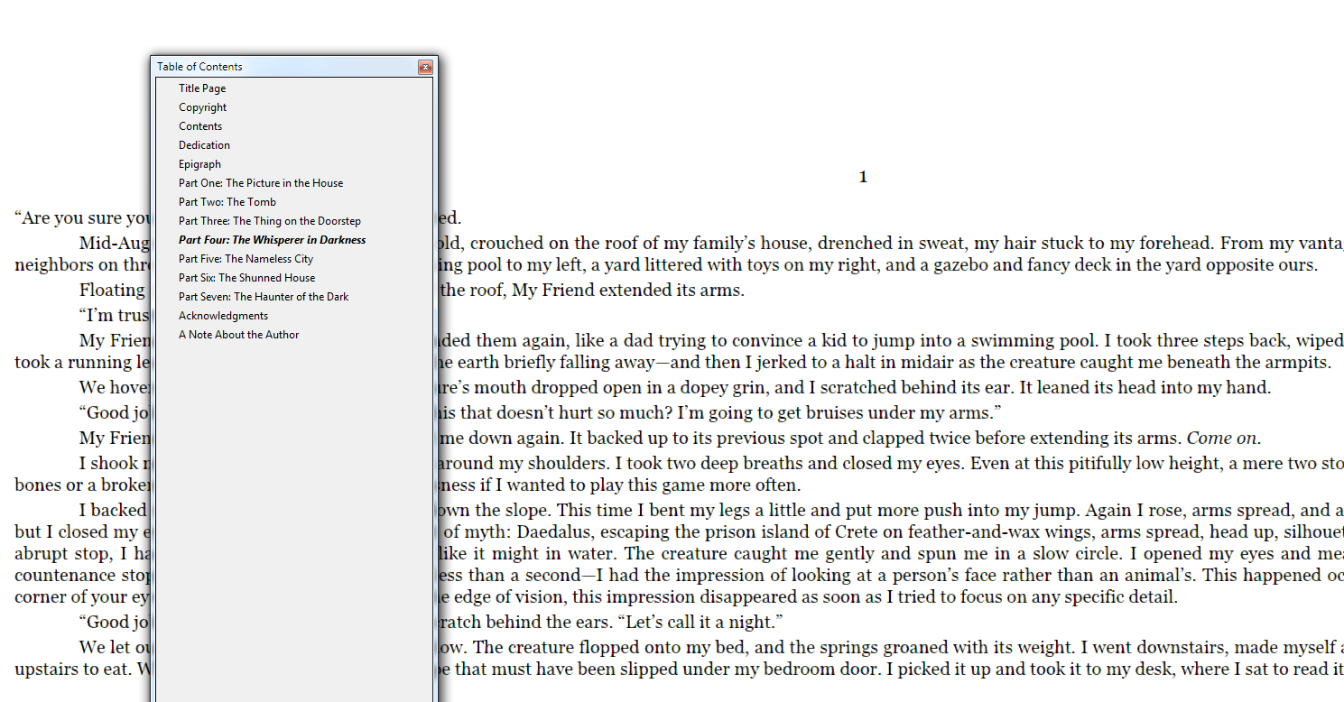The height and width of the screenshot is (702, 1344).
Task: Select Part Four: The Whisperer in Darkness
Action: click(273, 240)
